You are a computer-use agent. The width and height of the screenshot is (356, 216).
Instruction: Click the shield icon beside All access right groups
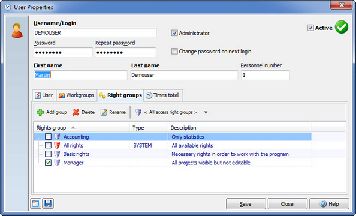[x=138, y=112]
